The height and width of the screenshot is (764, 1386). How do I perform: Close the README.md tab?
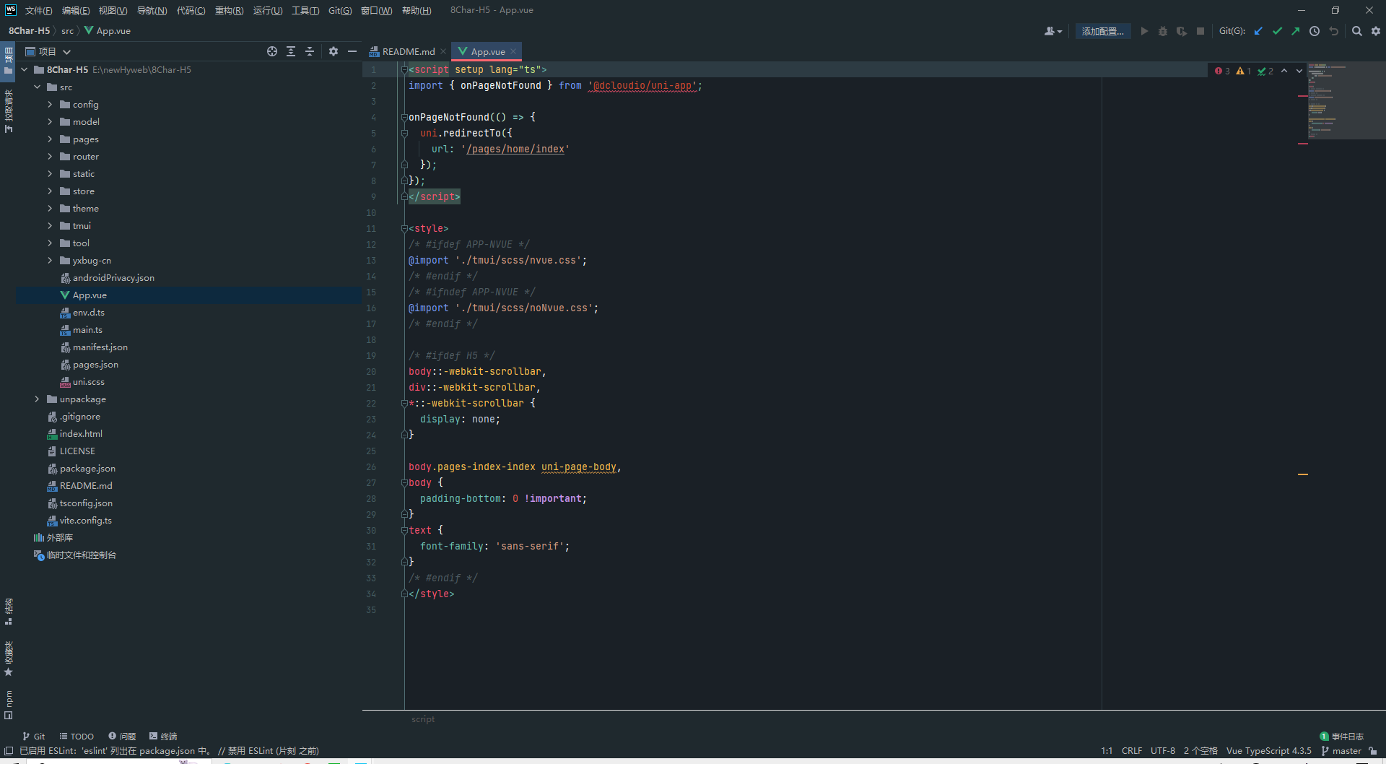click(443, 51)
